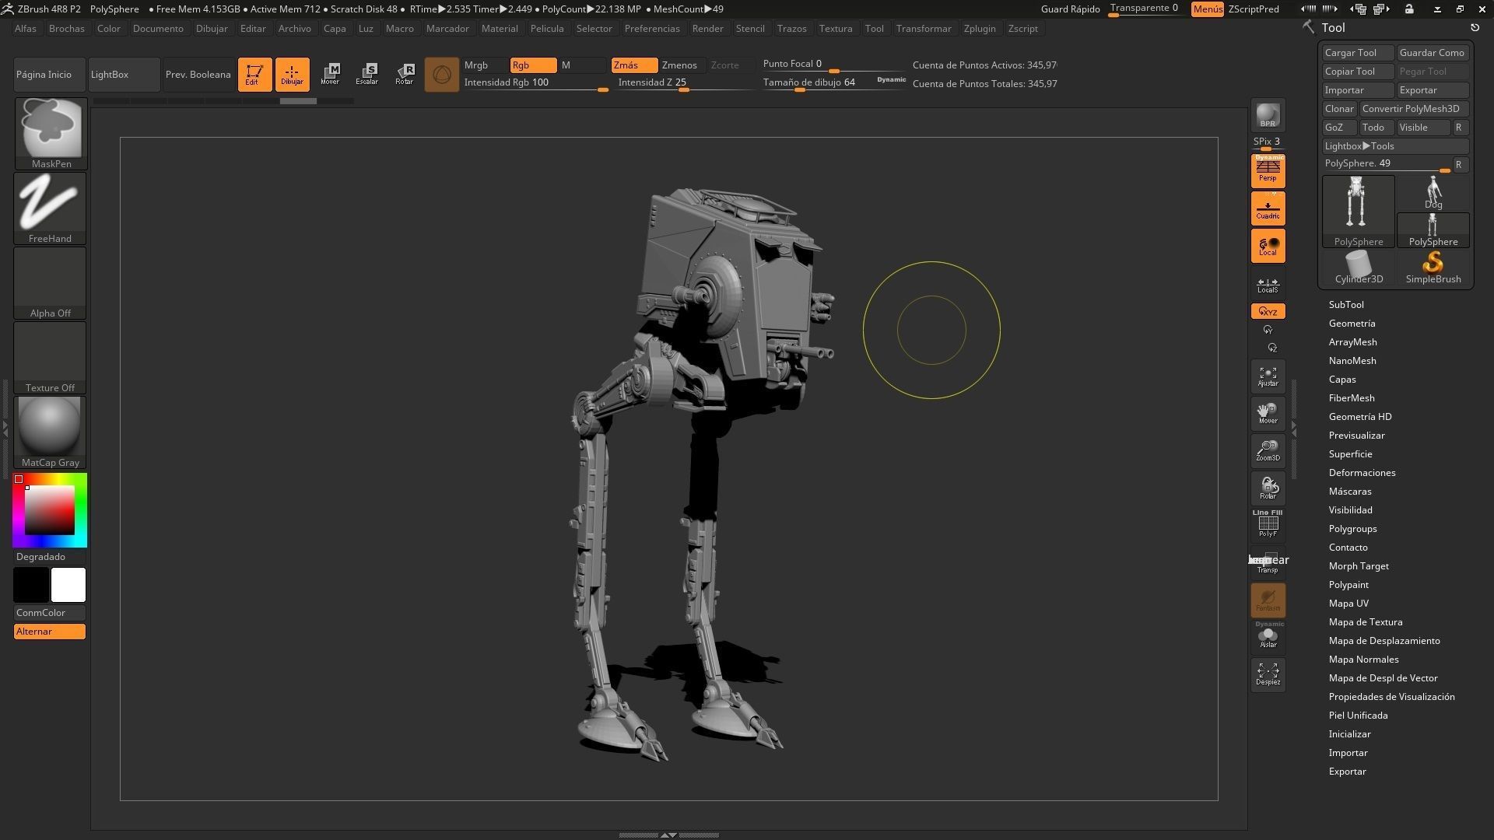
Task: Open the Material menu
Action: 500,29
